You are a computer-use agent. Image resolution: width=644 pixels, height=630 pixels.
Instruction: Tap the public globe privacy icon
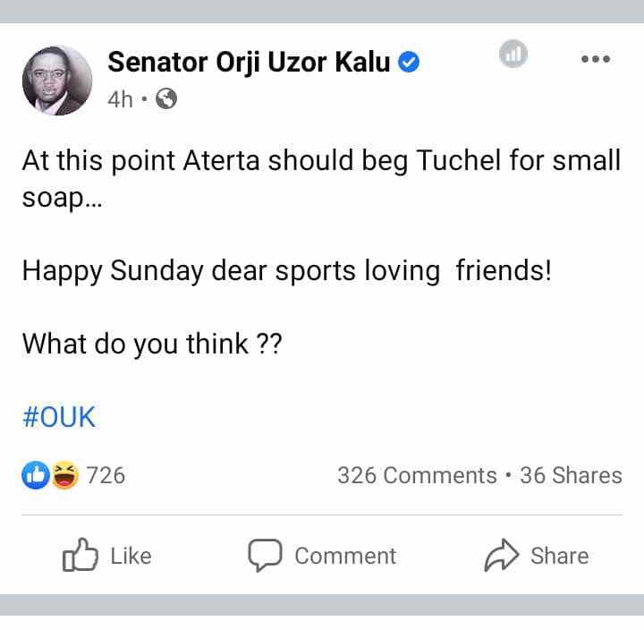point(166,99)
